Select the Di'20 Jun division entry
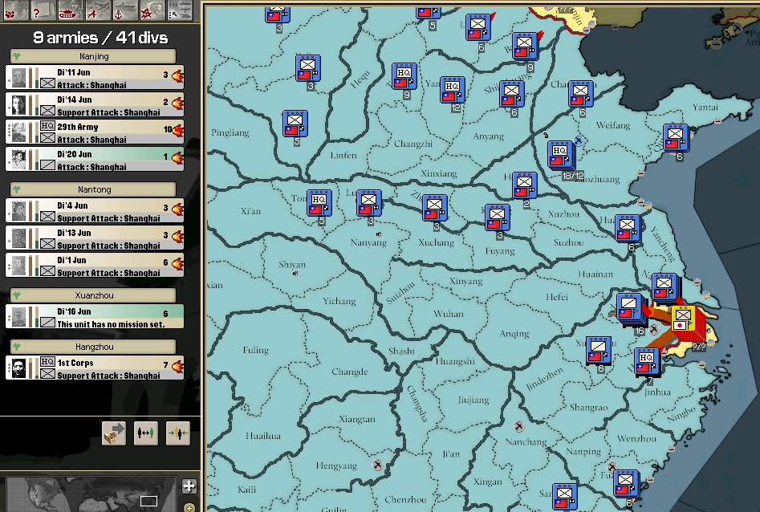 (x=95, y=160)
